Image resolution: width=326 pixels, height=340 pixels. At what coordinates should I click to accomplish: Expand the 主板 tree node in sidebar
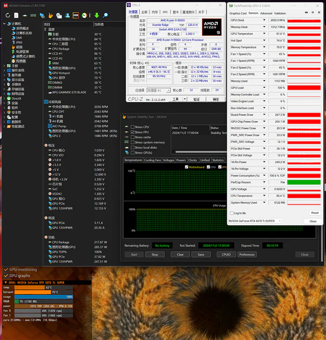click(x=4, y=66)
